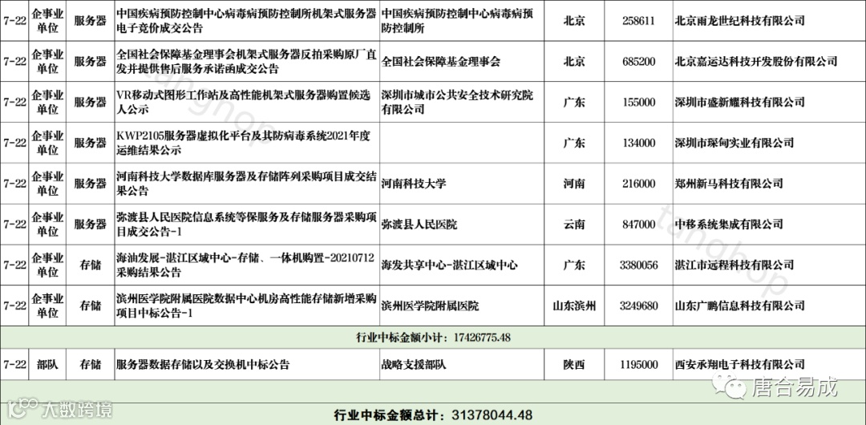The height and width of the screenshot is (425, 866).
Task: Click the 存储 type cell in the 海油发展 row
Action: click(x=91, y=265)
